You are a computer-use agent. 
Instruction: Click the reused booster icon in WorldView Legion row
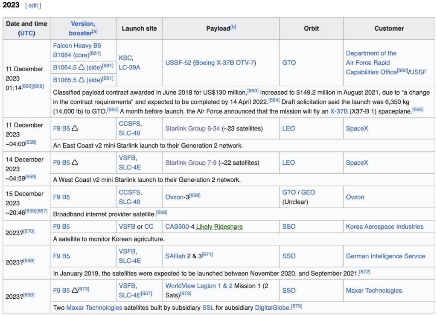75,291
